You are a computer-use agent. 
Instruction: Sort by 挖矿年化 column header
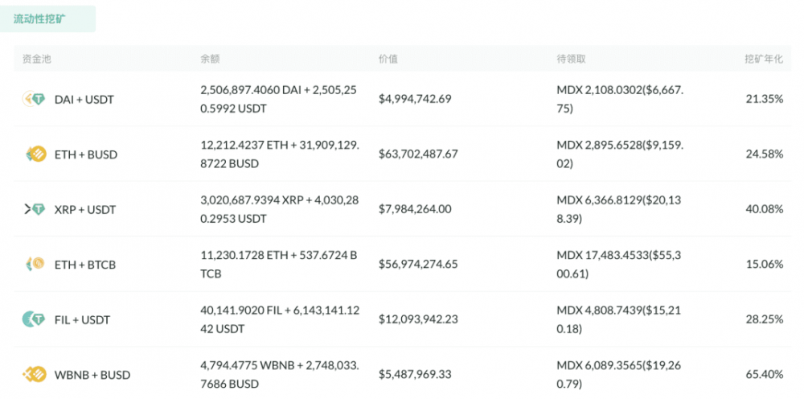point(763,59)
